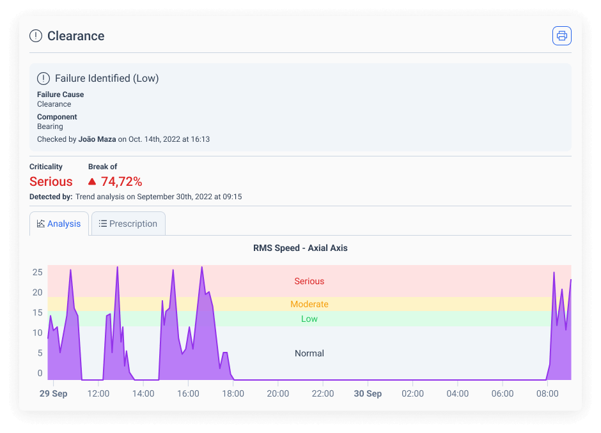Image resolution: width=601 pixels, height=433 pixels.
Task: Click the list icon in Prescription tab
Action: pos(103,224)
